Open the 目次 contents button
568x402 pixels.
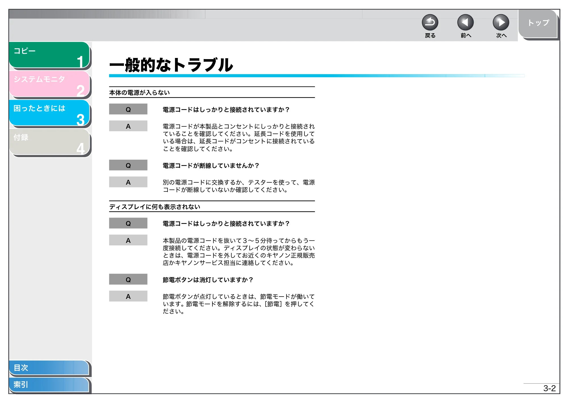(50, 368)
